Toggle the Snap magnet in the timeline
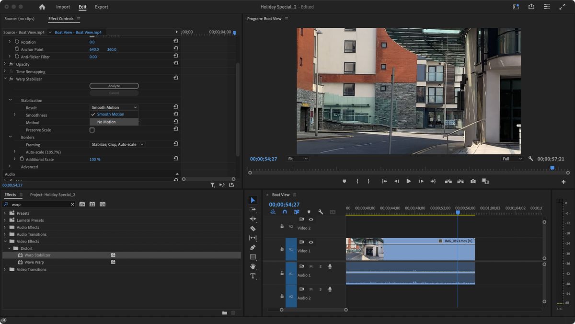 point(284,211)
